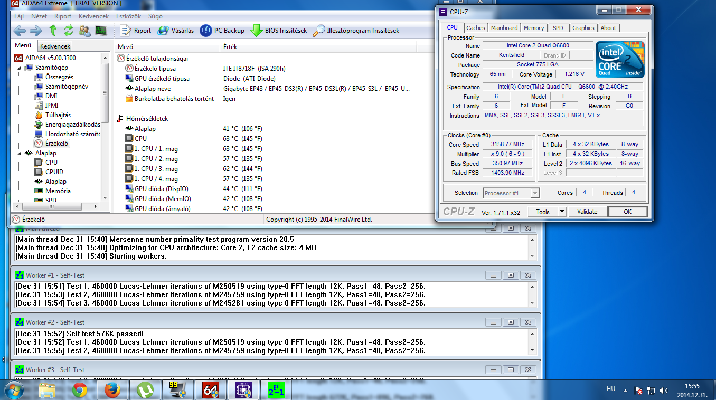Click BIOS frissítések toolbar button
This screenshot has width=716, height=400.
[x=278, y=31]
